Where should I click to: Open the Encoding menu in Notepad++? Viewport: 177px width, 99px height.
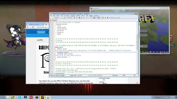[67, 16]
